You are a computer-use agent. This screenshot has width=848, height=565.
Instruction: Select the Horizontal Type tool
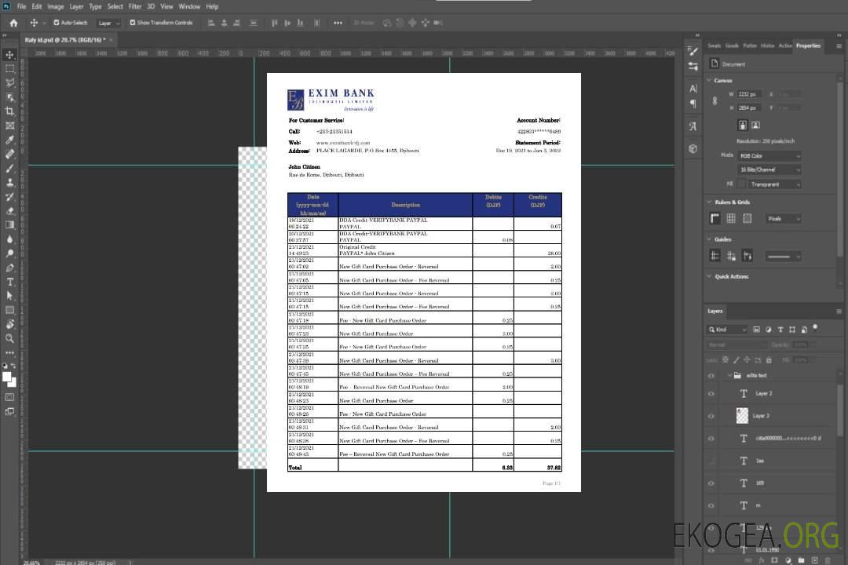pos(10,282)
